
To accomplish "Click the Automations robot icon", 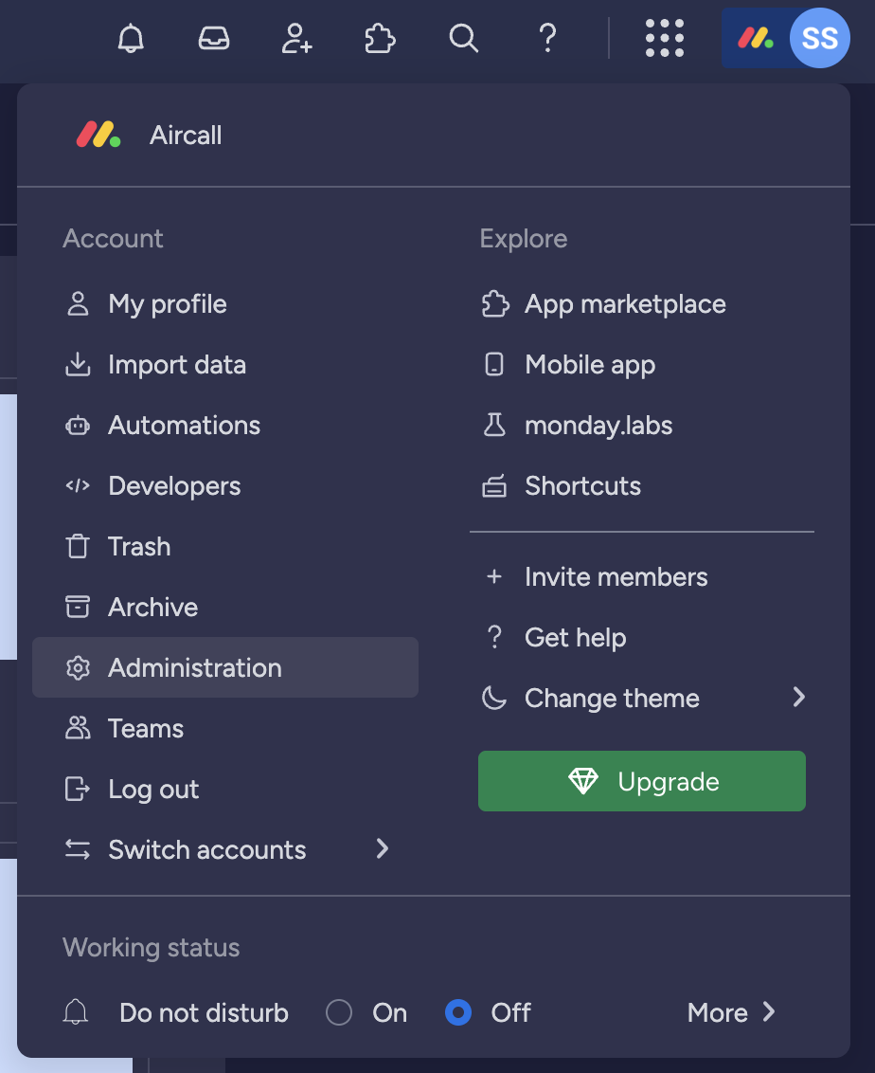I will 78,426.
